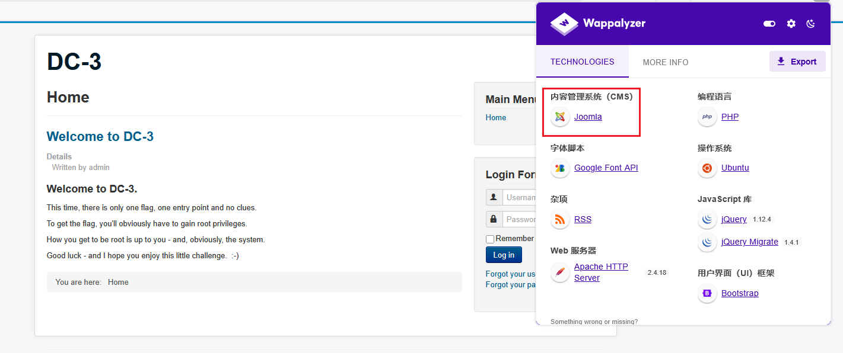
Task: Click the Bootstrap icon
Action: point(707,293)
